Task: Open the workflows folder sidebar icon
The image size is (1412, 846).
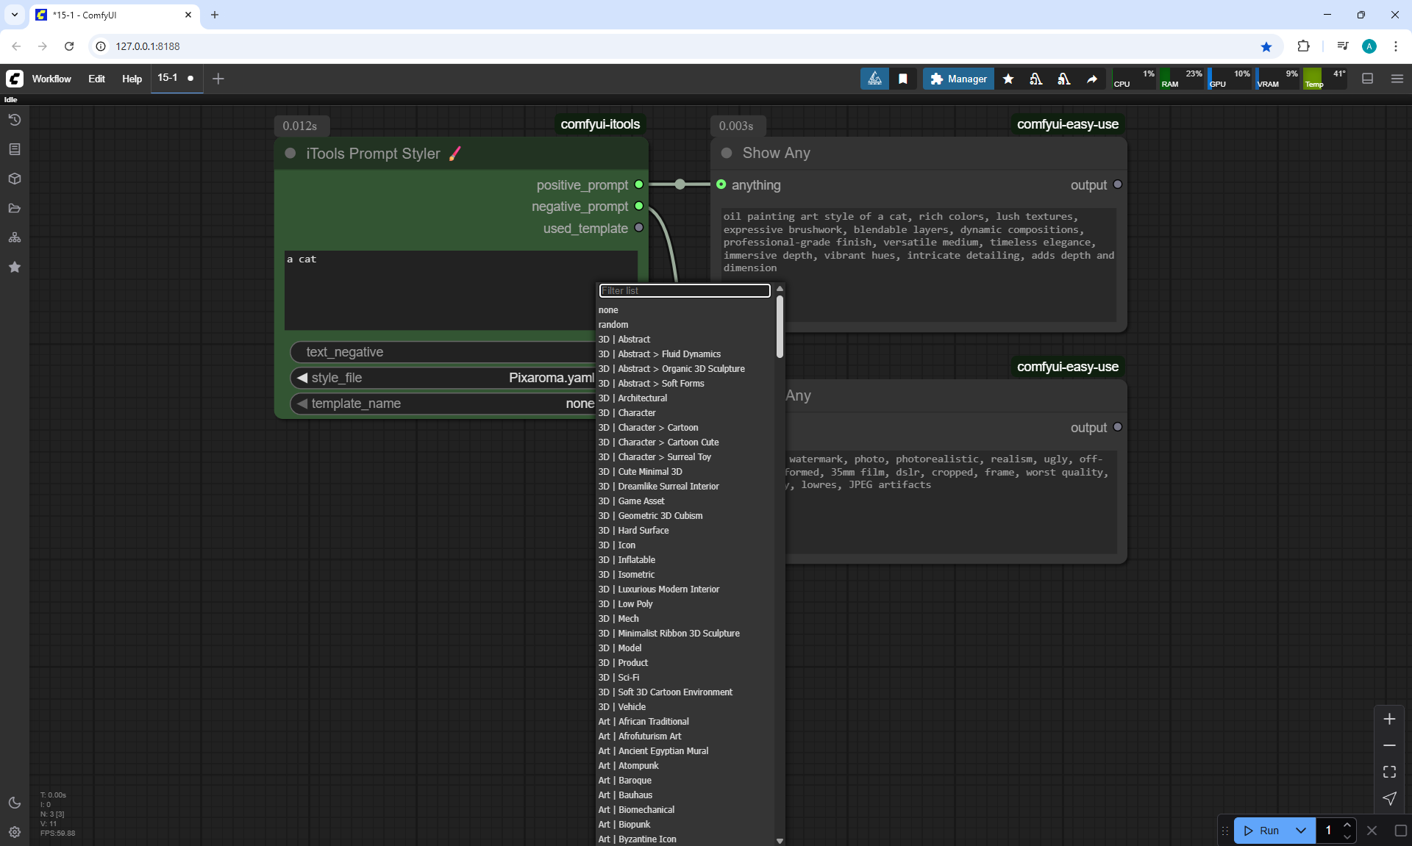Action: [14, 208]
